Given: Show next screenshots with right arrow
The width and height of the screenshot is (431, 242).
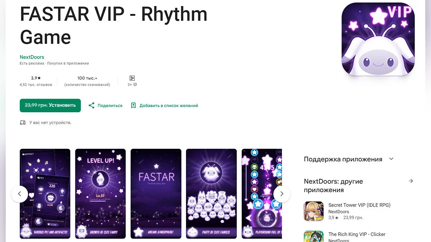Looking at the screenshot, I should coord(282,194).
